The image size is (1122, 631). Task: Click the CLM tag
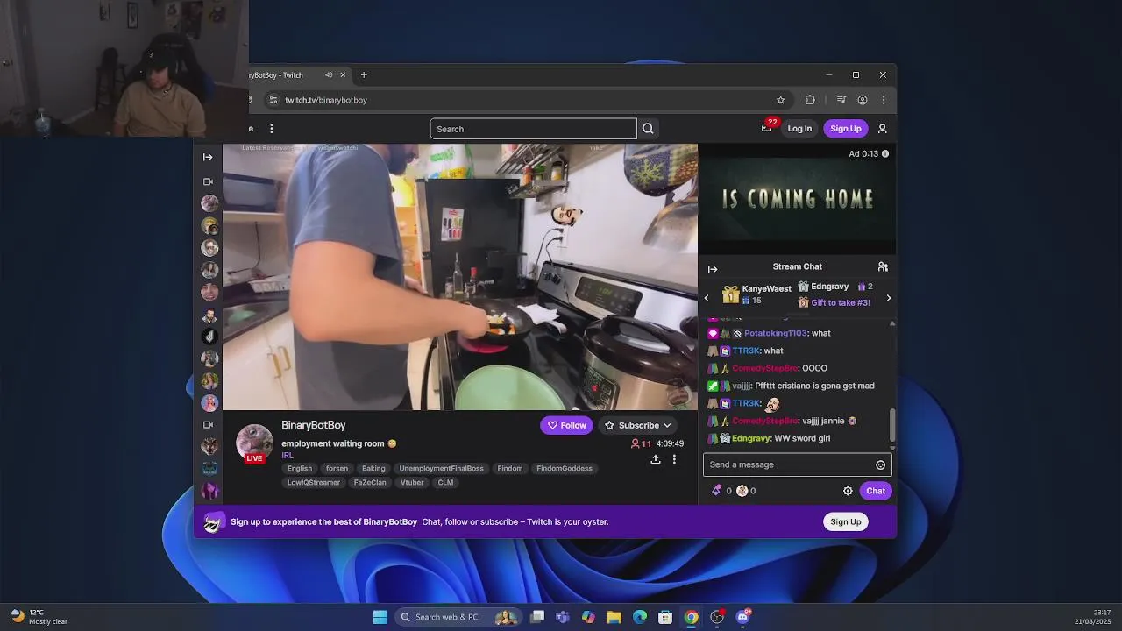pos(445,483)
